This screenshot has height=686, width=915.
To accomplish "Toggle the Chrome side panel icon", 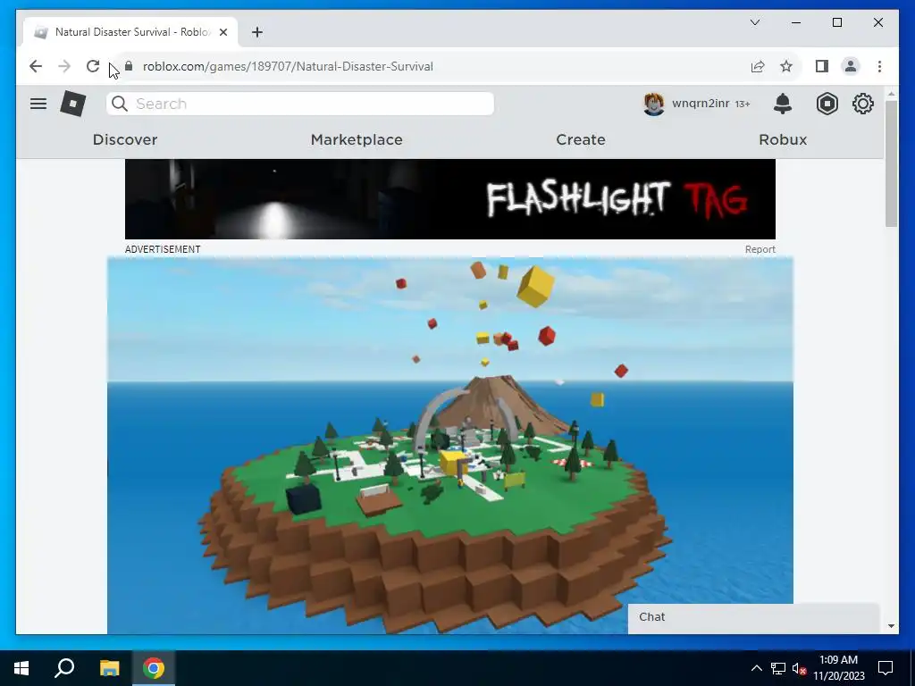I will click(822, 66).
